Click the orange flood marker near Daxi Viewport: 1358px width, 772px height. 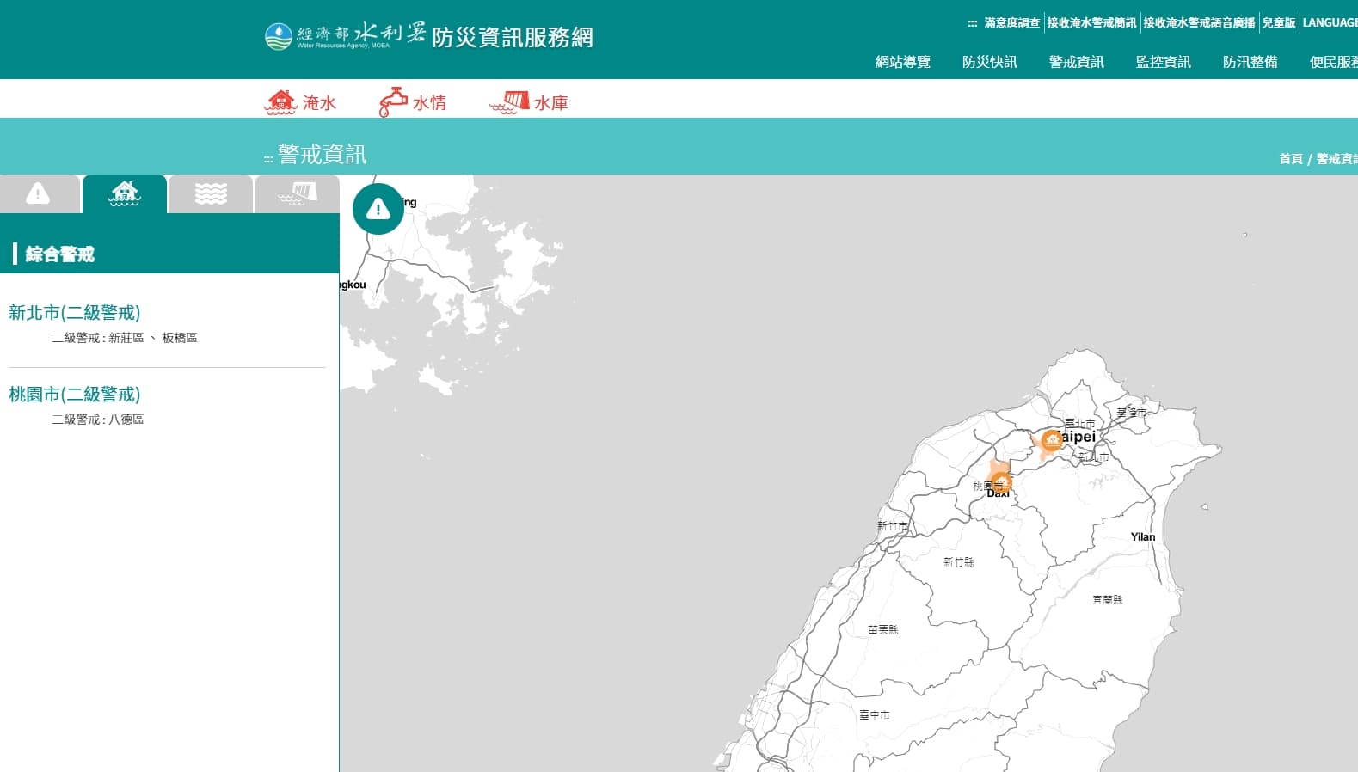1000,481
